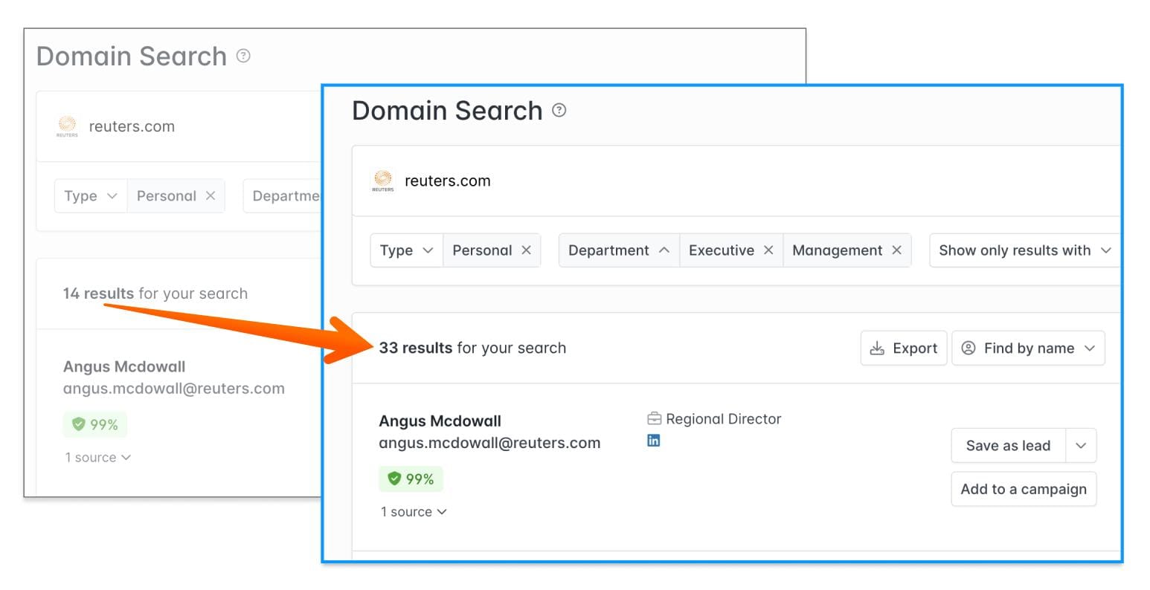Click '14 results for your search' in the background window

pos(155,294)
